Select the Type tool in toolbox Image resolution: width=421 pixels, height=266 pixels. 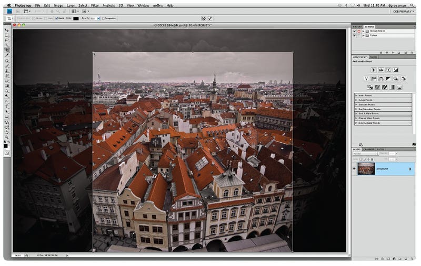point(7,105)
